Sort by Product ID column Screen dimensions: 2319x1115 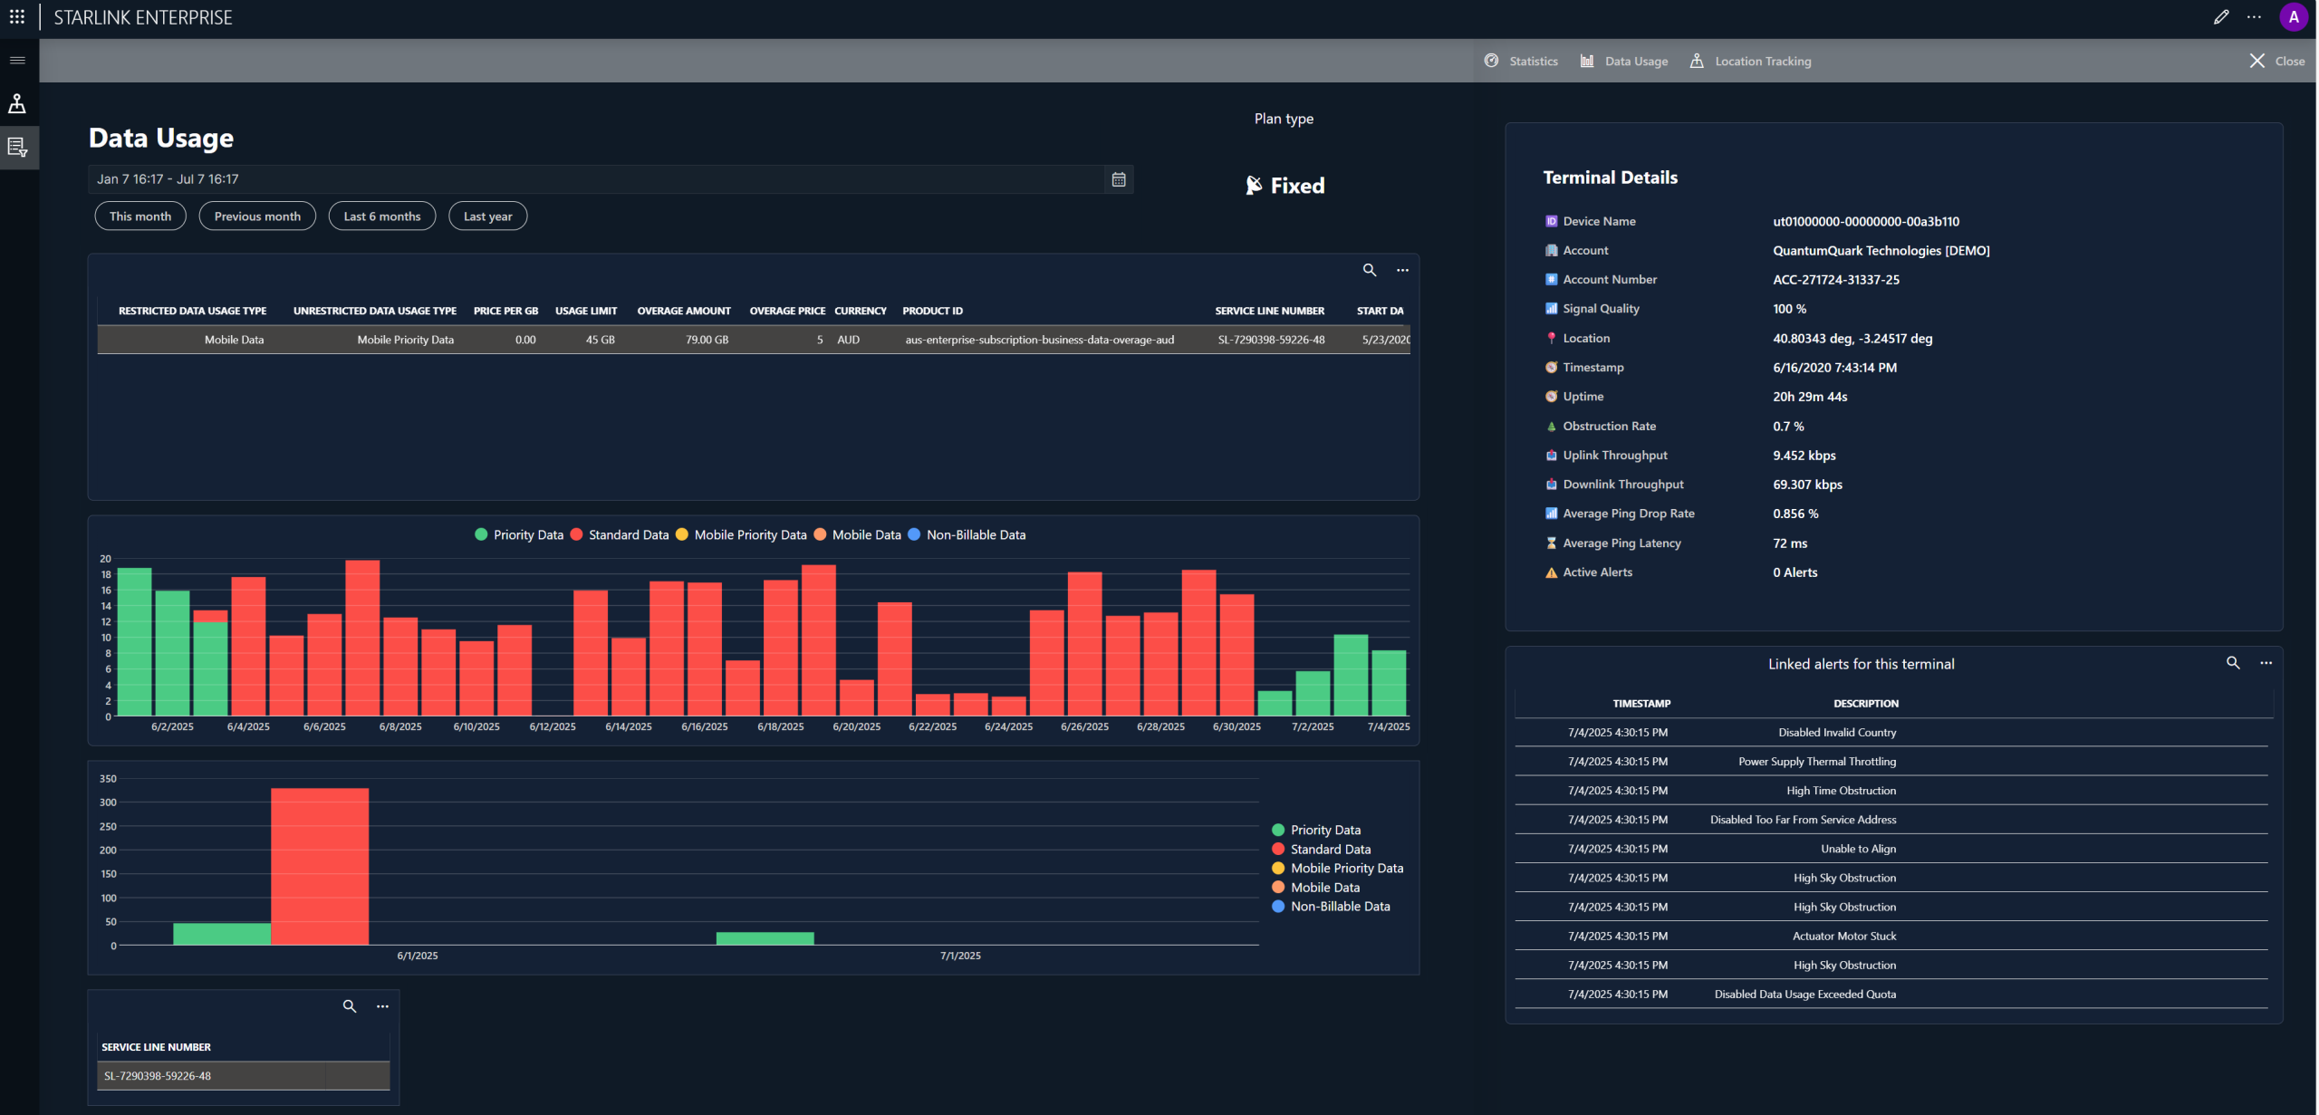932,311
